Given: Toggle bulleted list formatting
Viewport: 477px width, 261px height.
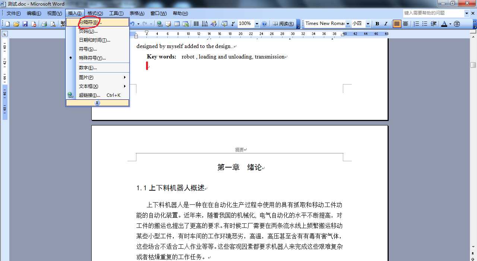Looking at the screenshot, I should [425, 24].
